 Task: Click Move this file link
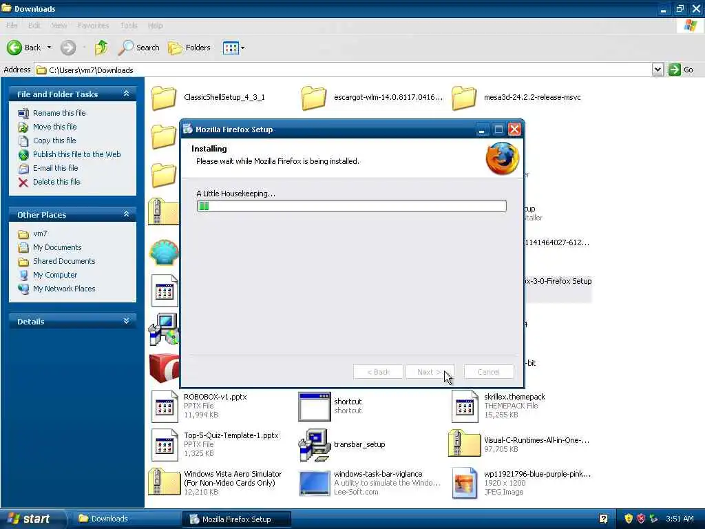click(55, 127)
